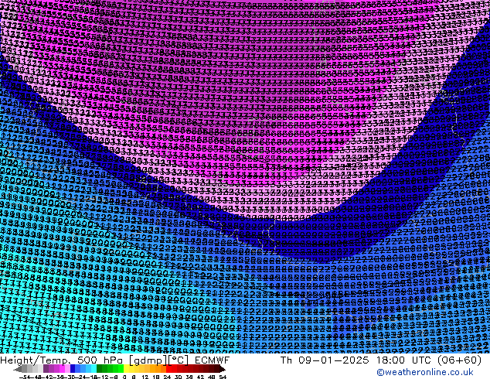
Task: Click the 'Height/Temp. 500 hPa' chart title
Action: pos(63,360)
